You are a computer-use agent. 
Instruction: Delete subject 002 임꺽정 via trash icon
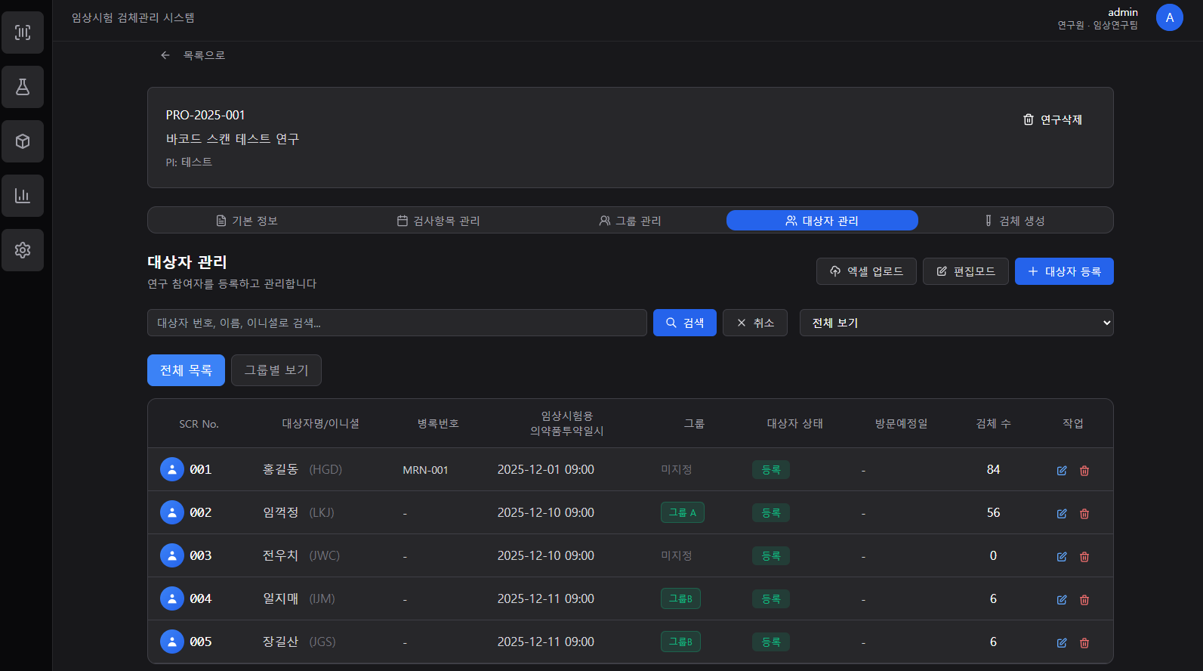[1084, 514]
